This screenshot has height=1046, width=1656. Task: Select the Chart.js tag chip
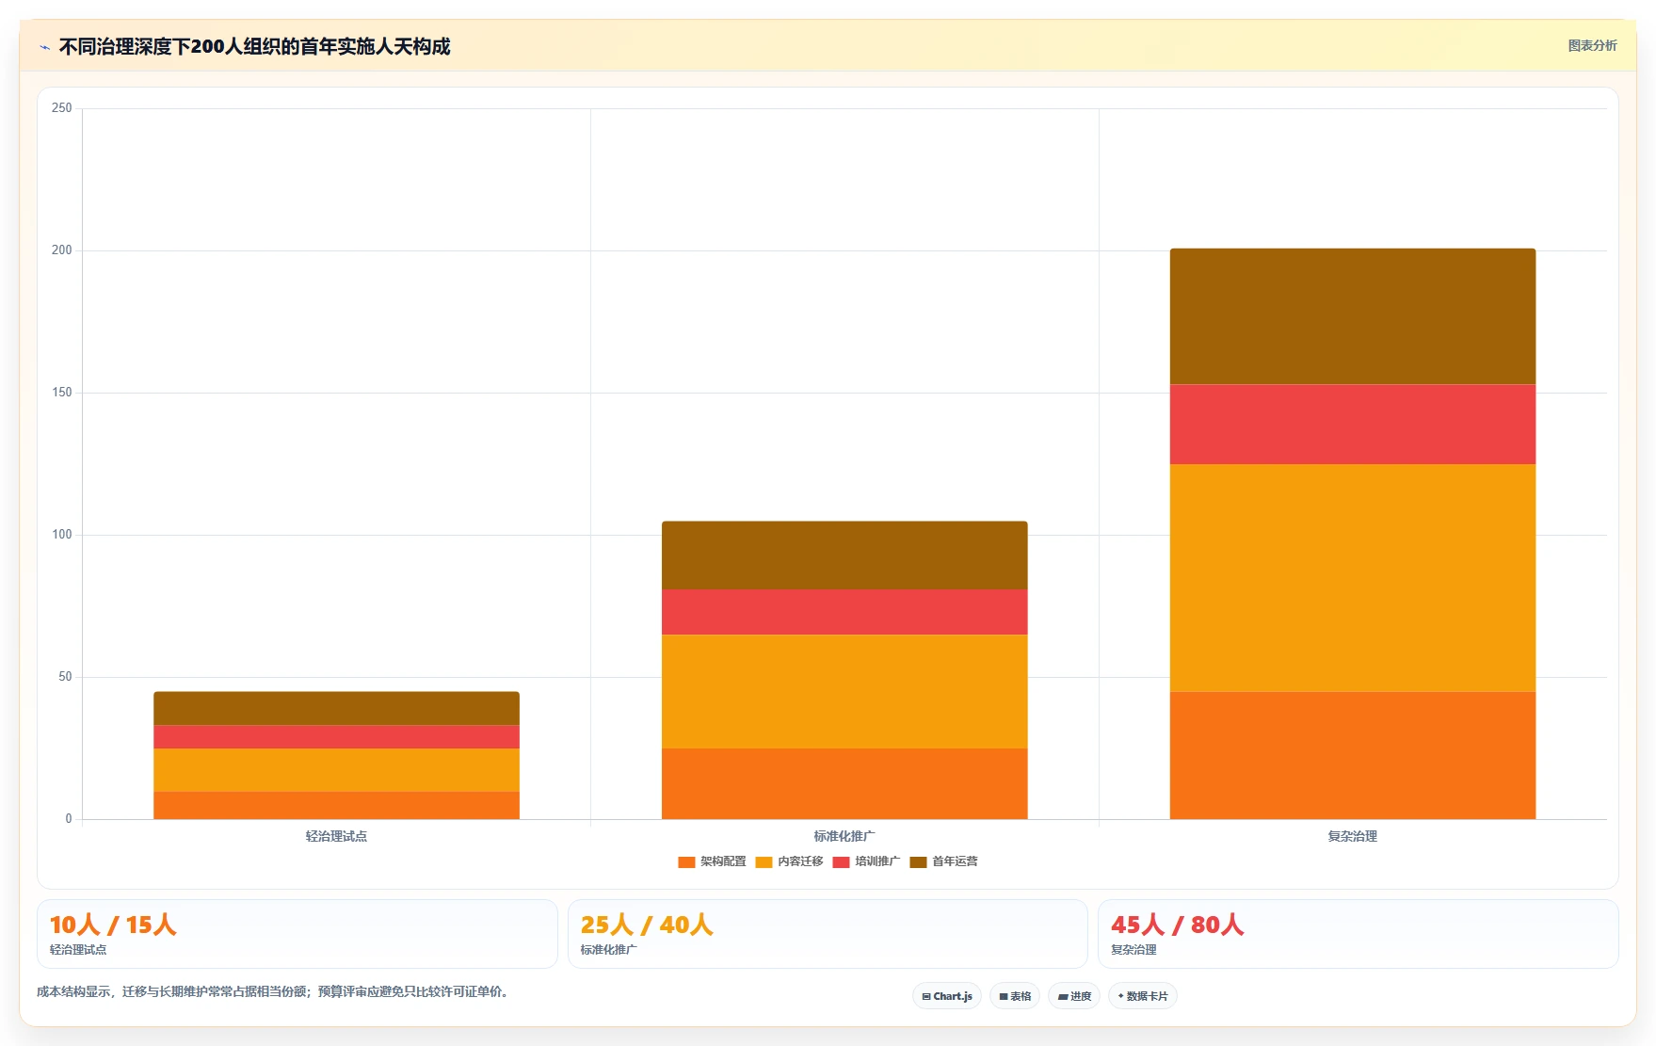[947, 996]
